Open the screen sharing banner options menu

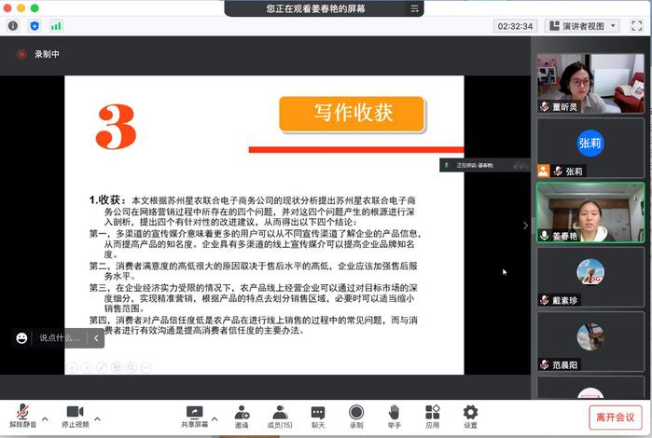[x=414, y=8]
